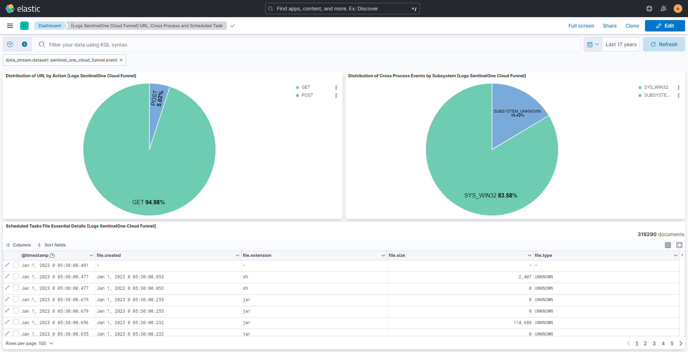Expand the 05:30:00.656 row document
688x352 pixels.
tap(7, 322)
